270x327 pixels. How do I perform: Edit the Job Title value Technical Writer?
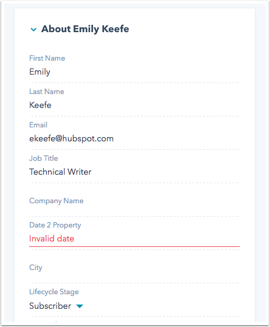pos(60,172)
